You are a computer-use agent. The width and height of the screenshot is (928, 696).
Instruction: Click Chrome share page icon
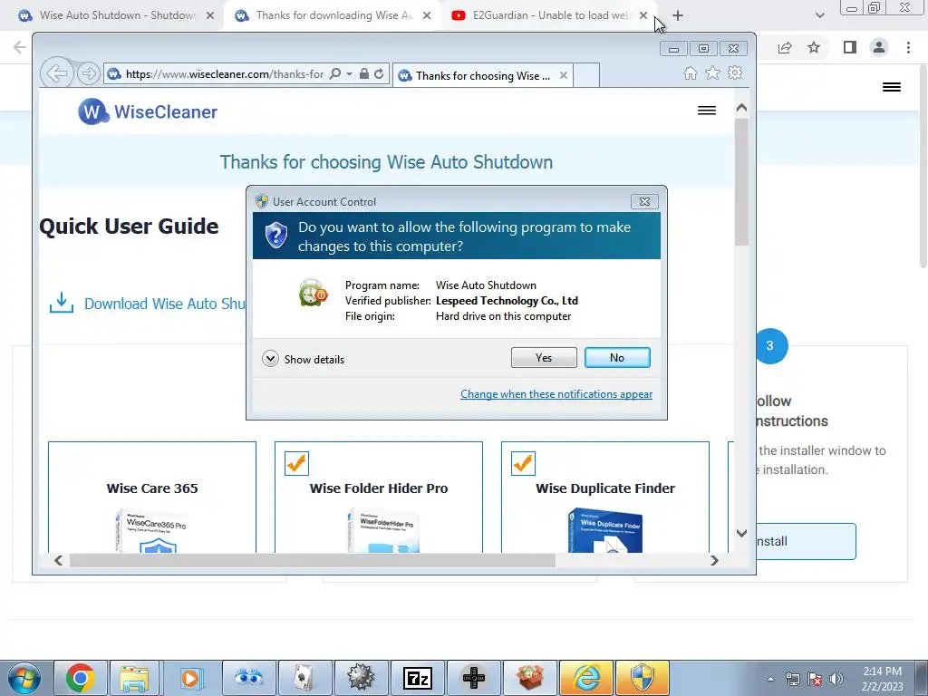click(x=785, y=47)
